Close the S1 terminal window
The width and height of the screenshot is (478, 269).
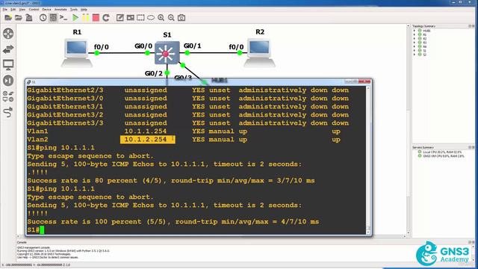[364, 81]
